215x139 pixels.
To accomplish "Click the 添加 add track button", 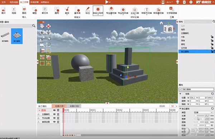I will [42, 110].
